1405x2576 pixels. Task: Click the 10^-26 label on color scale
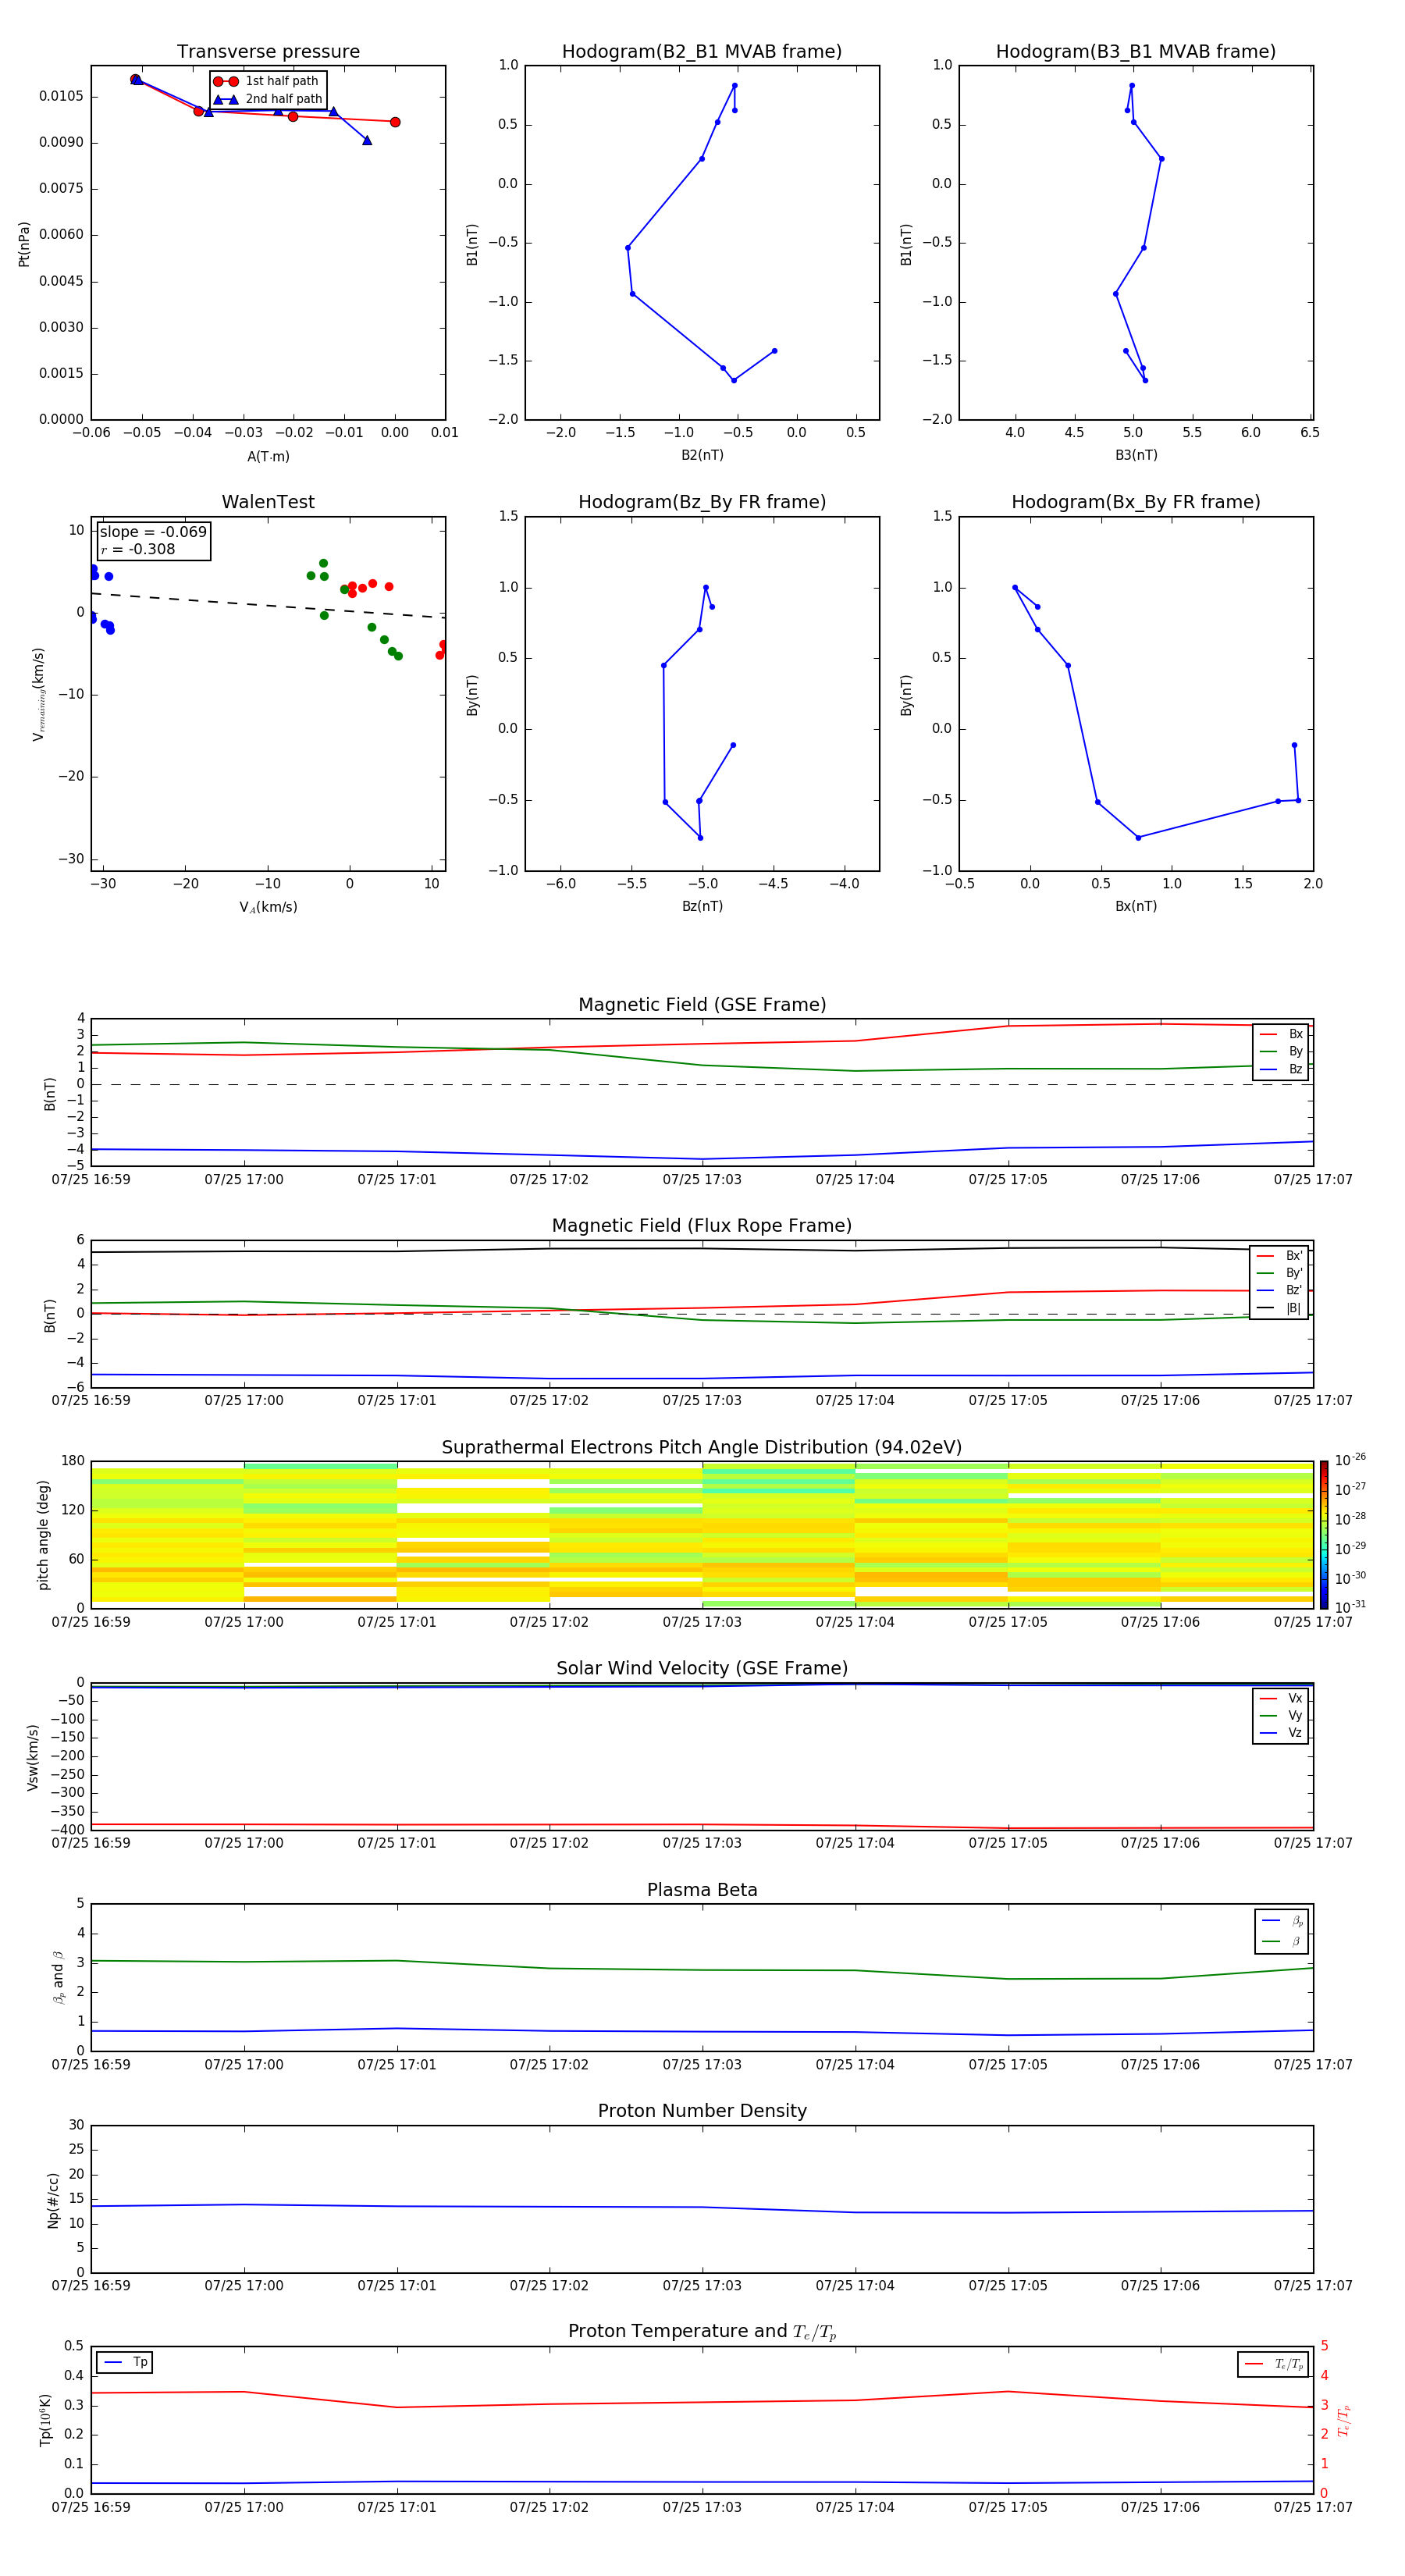coord(1350,1460)
